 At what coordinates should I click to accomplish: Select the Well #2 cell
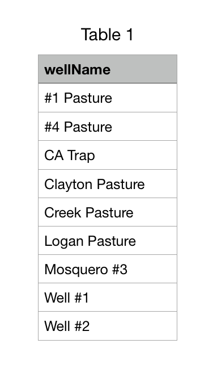pyautogui.click(x=108, y=326)
